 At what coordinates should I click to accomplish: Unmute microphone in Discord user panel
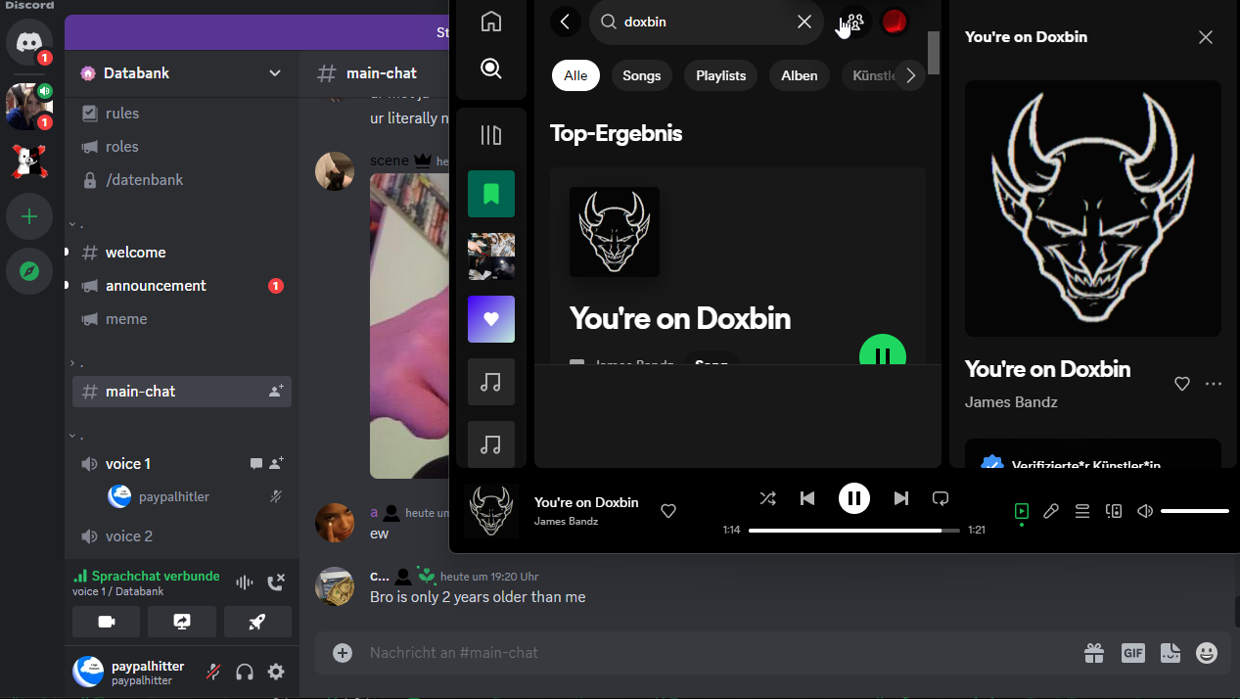coord(213,672)
